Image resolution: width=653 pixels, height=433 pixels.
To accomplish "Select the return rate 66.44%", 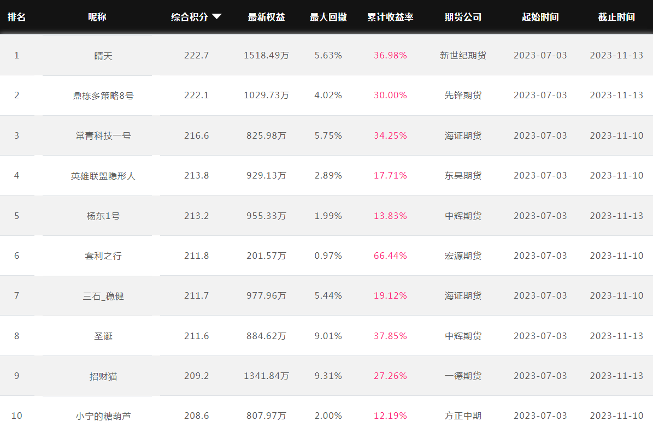I will (390, 256).
